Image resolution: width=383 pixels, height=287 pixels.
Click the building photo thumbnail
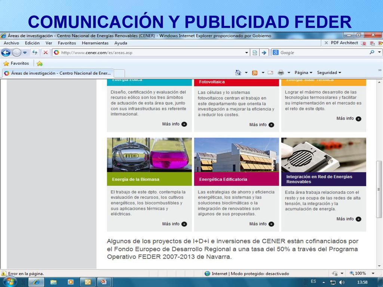[x=236, y=155]
